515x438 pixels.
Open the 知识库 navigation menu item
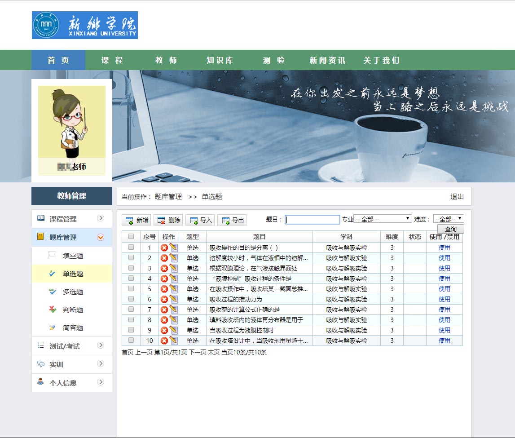(220, 60)
